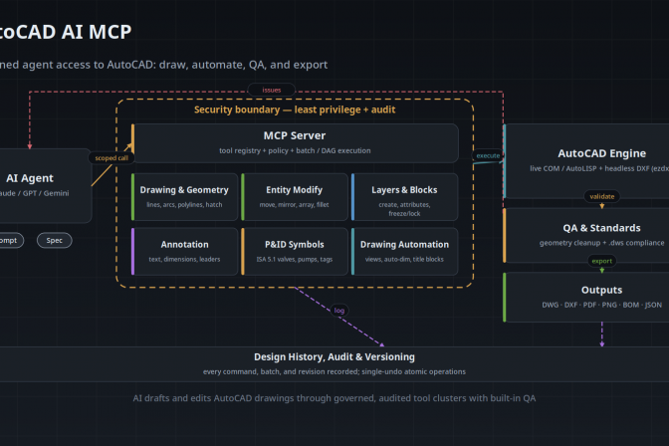This screenshot has width=669, height=446.
Task: Click 'tool registry + policy + batch / DAG execution'
Action: click(295, 150)
